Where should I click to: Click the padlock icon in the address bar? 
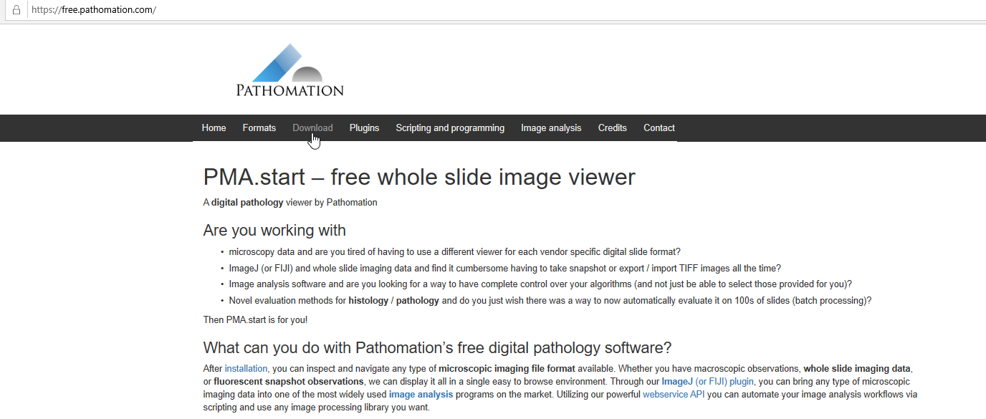pos(16,10)
